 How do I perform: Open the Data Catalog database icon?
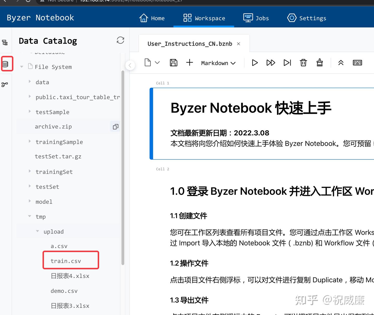coord(5,64)
